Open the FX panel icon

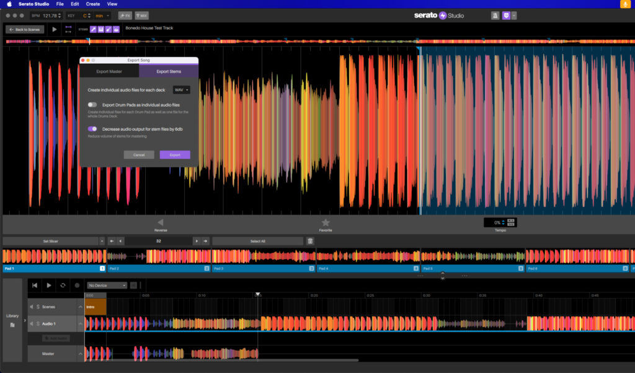click(x=124, y=15)
